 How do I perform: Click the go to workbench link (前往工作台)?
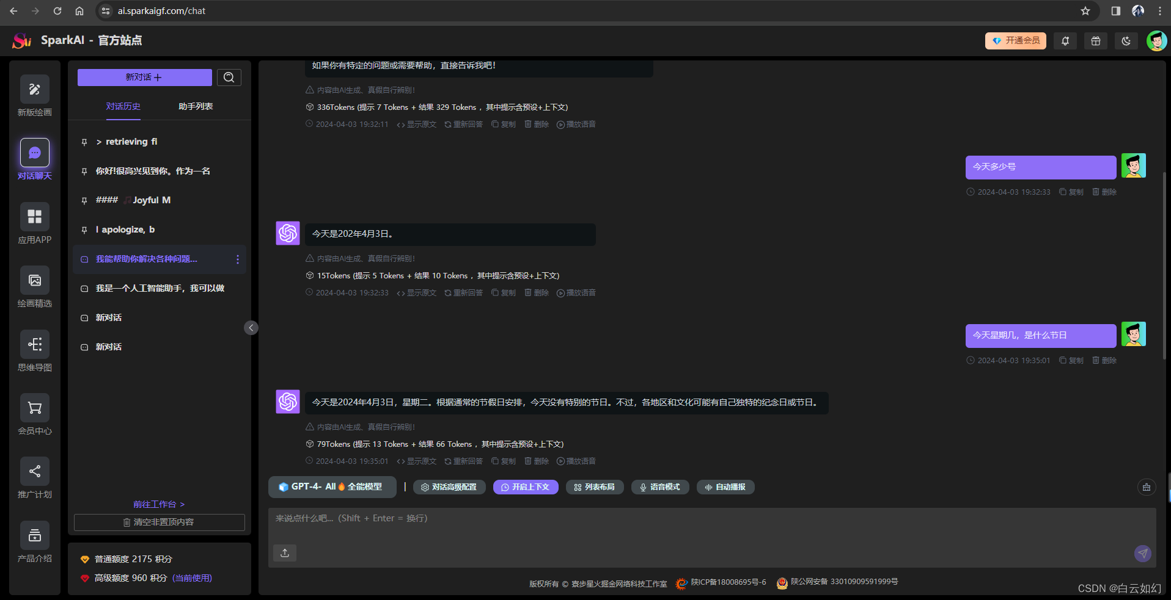tap(159, 504)
